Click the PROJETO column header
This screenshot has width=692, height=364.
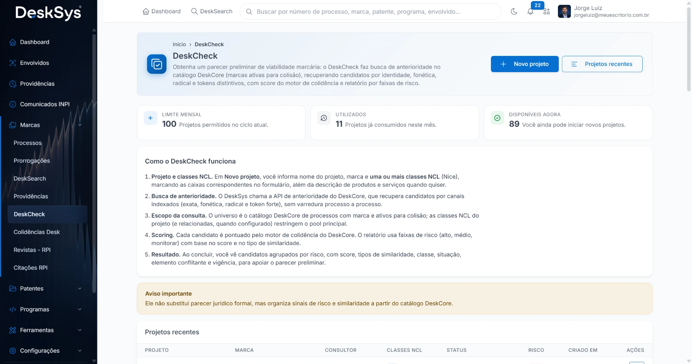click(x=157, y=350)
